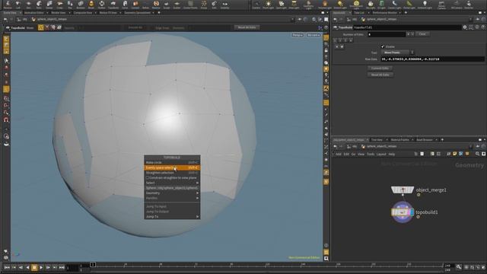The height and width of the screenshot is (274, 487).
Task: Toggle Constrain straighten to view plane checkbox
Action: 147,178
